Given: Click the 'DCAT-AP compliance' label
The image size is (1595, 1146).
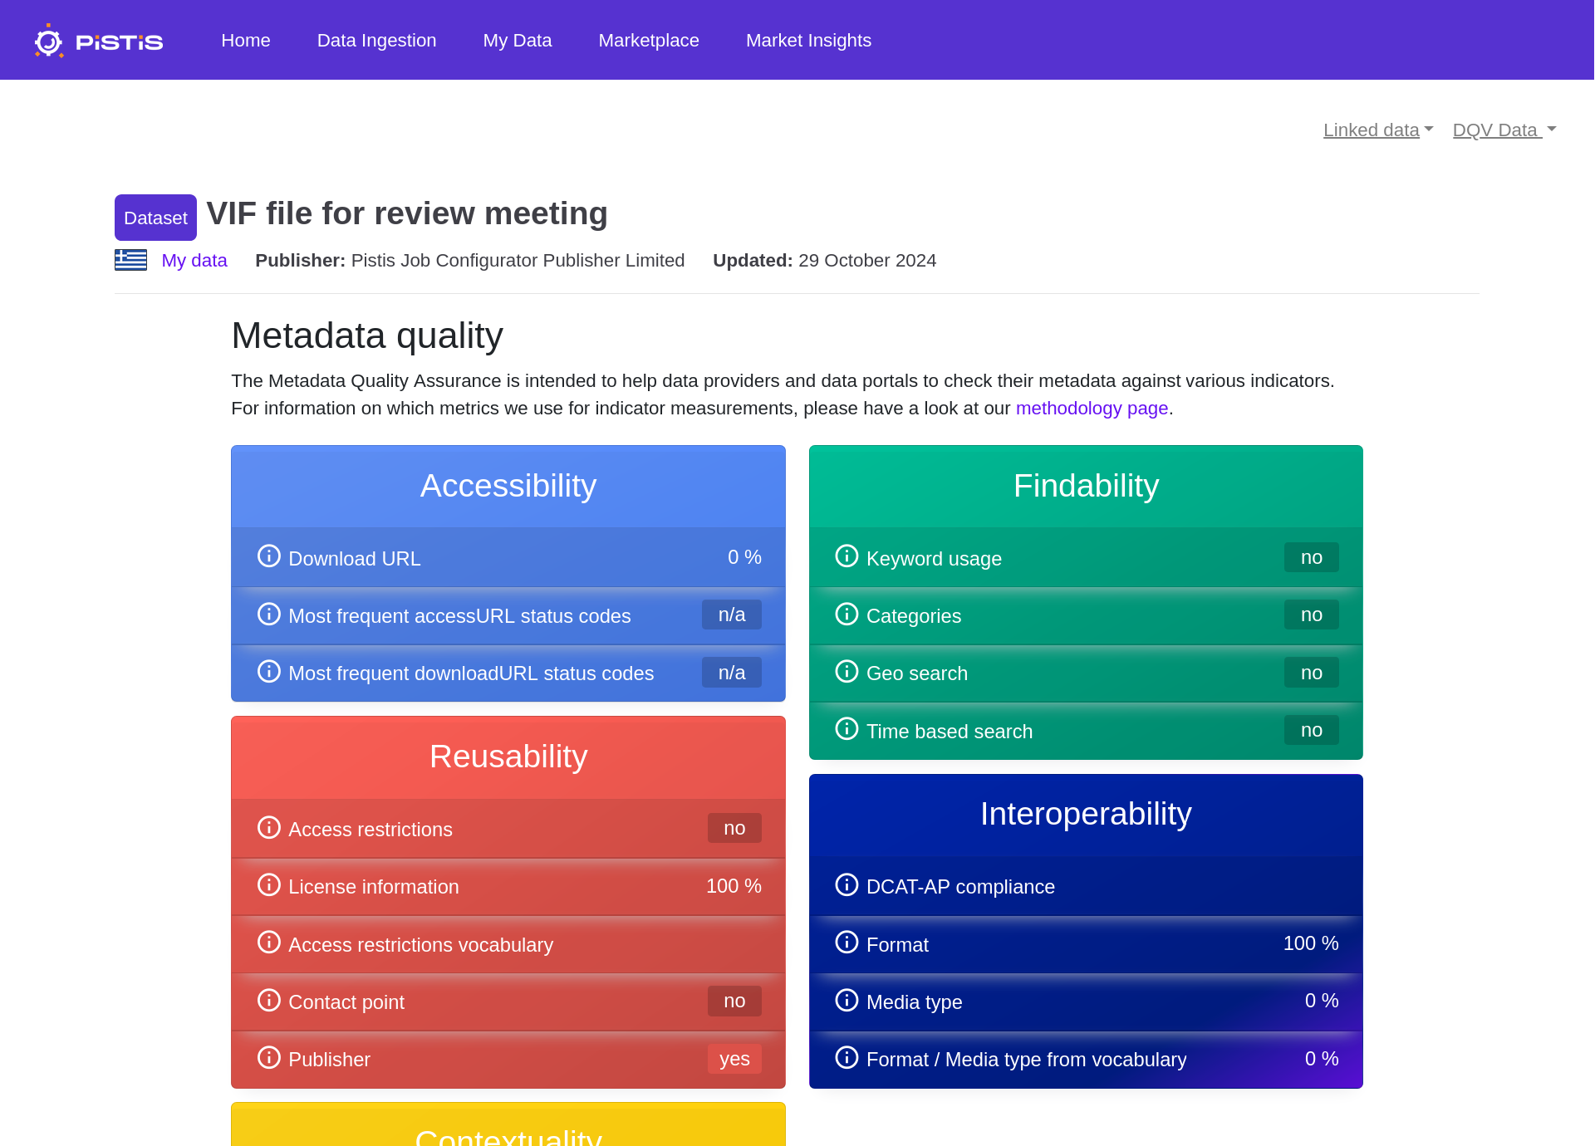Looking at the screenshot, I should 960,887.
